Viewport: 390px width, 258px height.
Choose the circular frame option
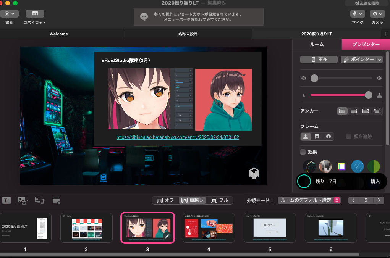[329, 137]
